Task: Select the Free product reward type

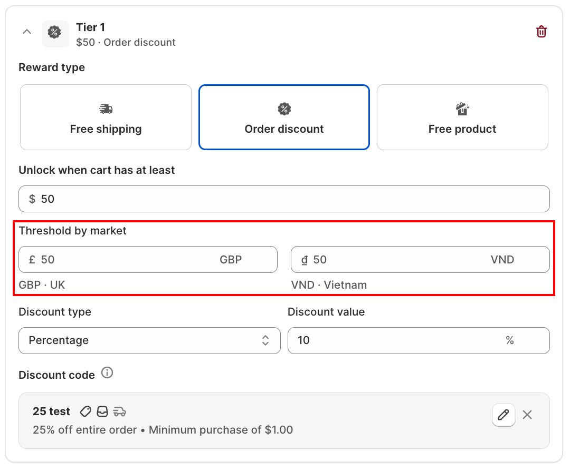Action: 462,117
